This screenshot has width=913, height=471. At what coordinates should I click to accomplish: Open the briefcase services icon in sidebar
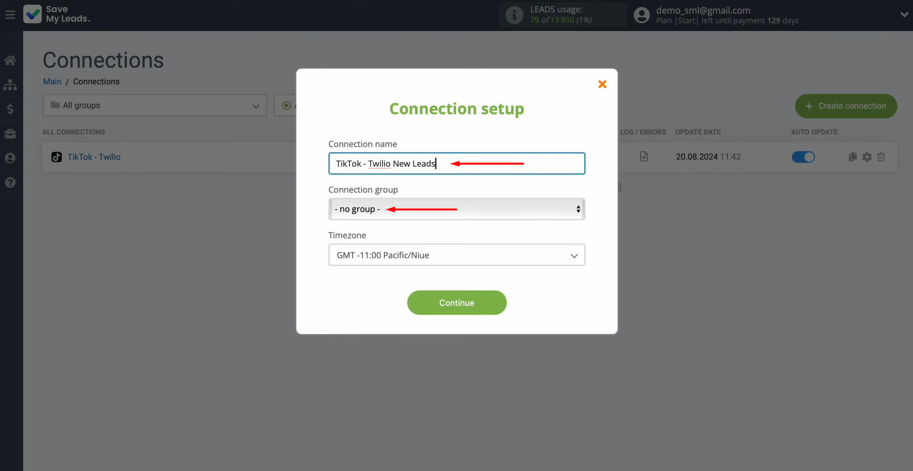10,134
